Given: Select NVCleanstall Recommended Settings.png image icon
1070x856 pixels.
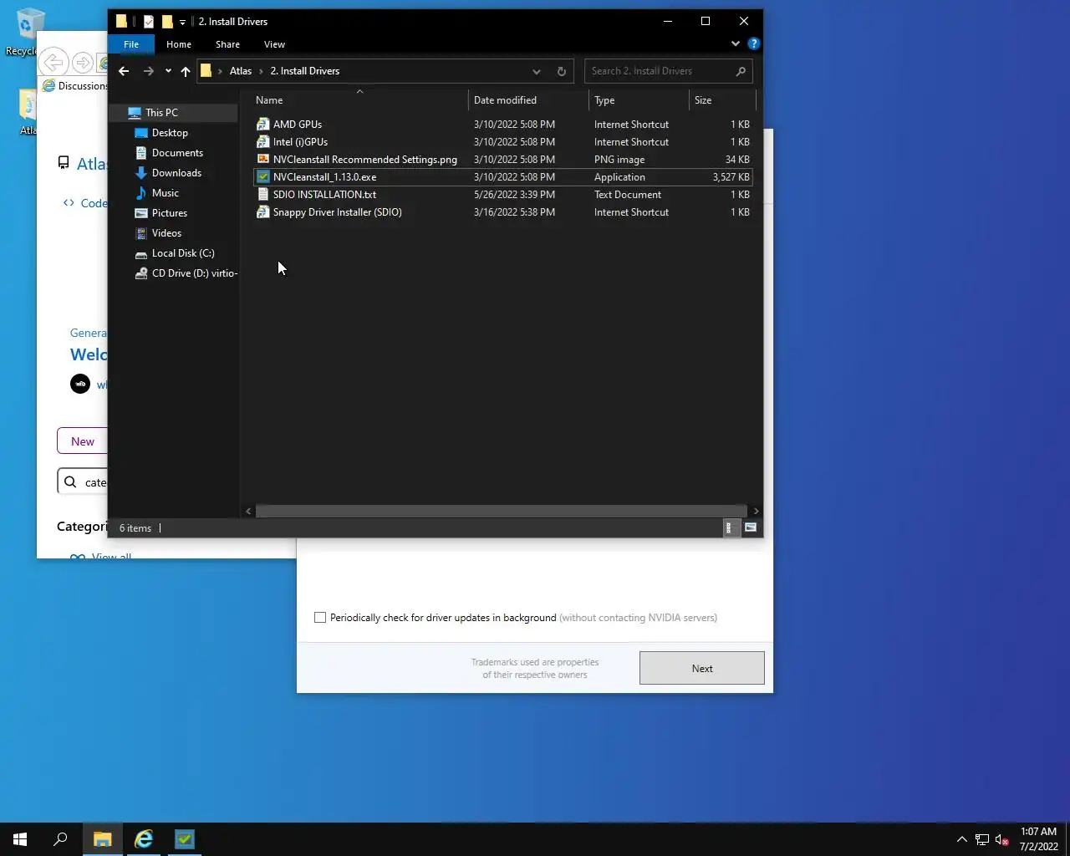Looking at the screenshot, I should 263,160.
